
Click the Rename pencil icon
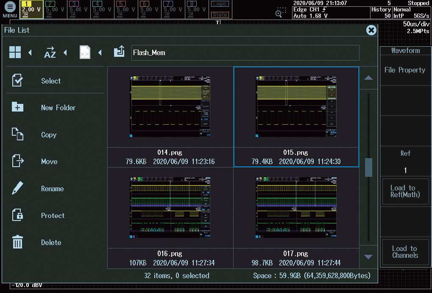[x=17, y=188]
